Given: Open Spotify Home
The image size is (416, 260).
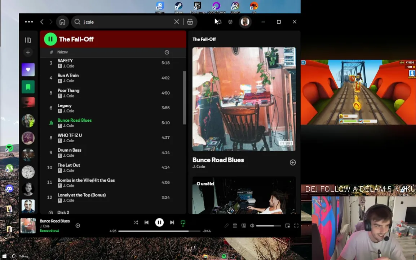Looking at the screenshot, I should [62, 22].
